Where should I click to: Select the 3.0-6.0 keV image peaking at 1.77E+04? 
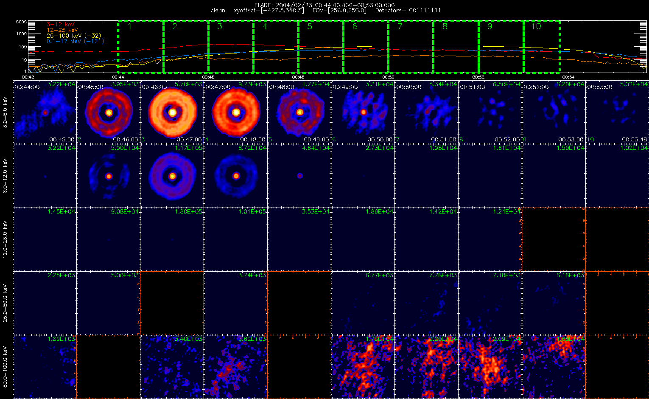coord(299,112)
